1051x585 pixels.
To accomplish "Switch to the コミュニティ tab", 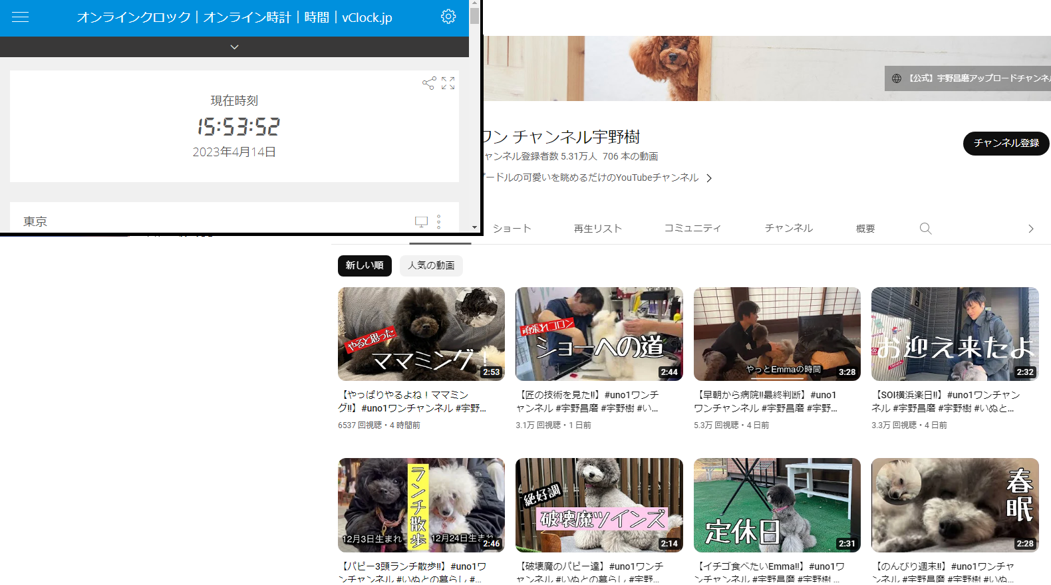I will pos(692,228).
